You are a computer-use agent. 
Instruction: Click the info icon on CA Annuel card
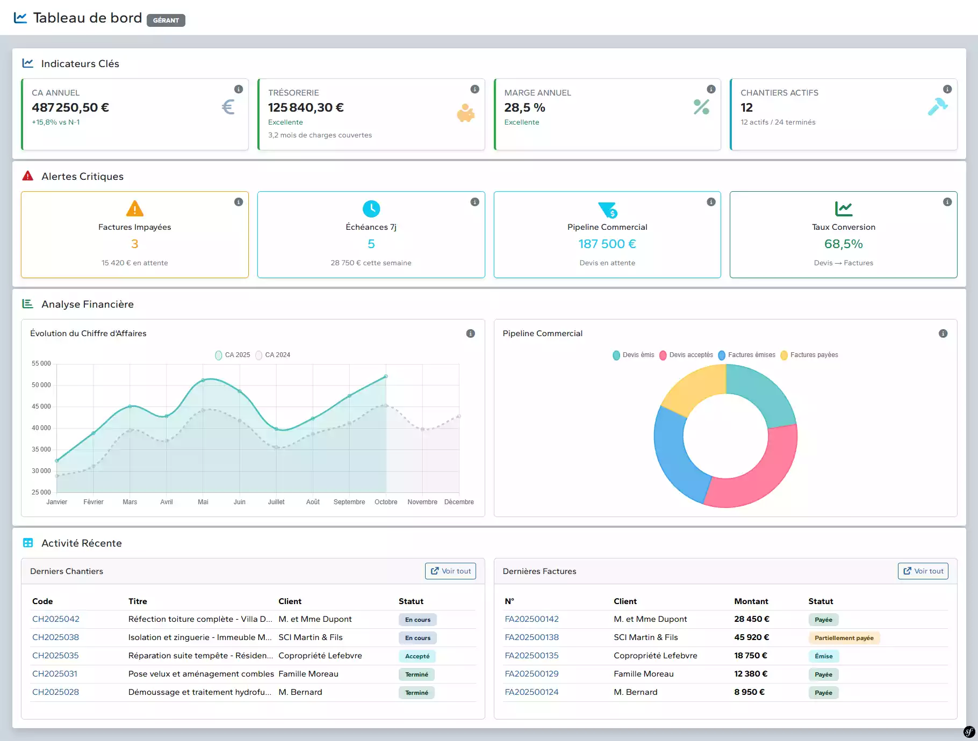(x=239, y=89)
